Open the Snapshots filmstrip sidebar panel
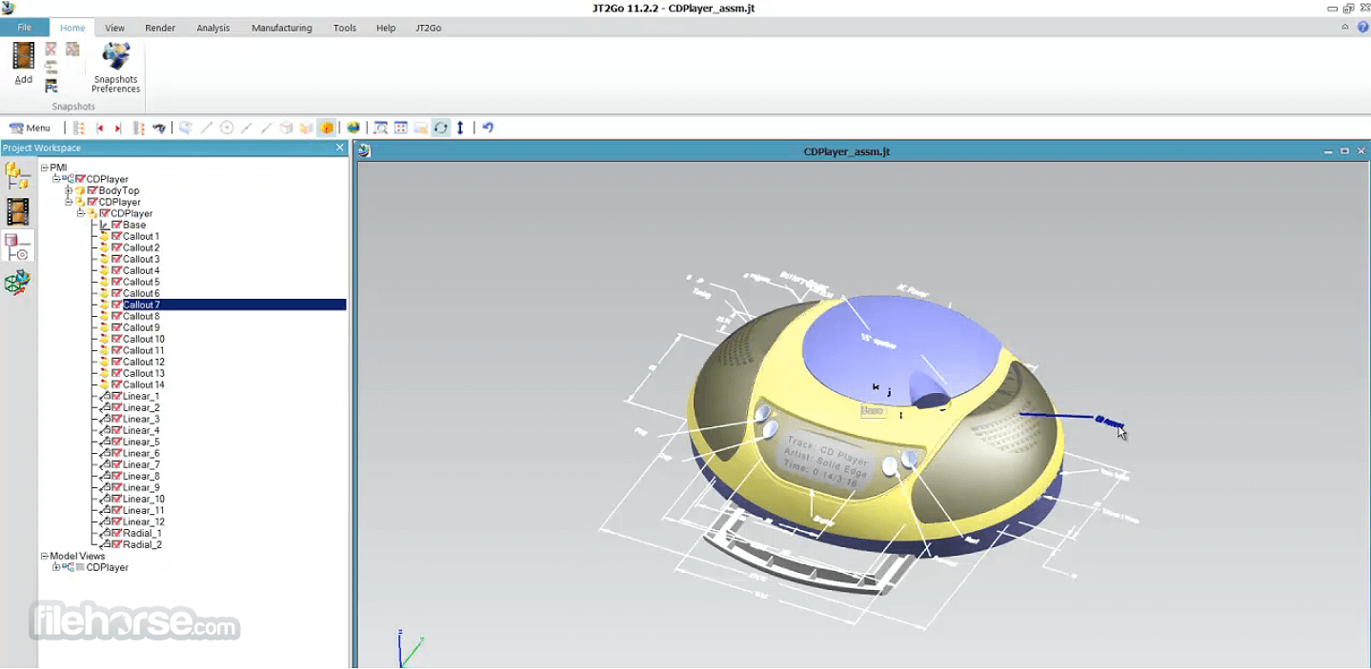The image size is (1371, 669). point(18,211)
